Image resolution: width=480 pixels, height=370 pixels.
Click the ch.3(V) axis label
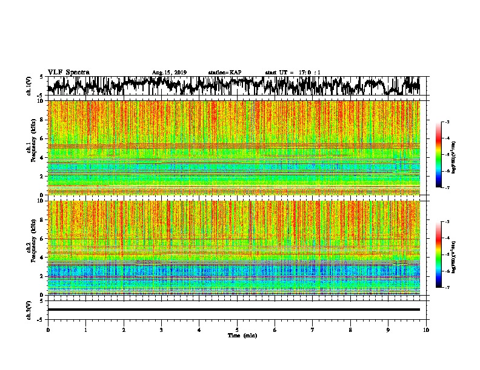pos(29,310)
